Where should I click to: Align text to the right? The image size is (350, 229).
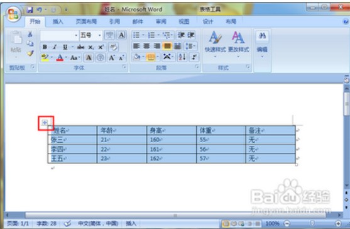pos(156,47)
